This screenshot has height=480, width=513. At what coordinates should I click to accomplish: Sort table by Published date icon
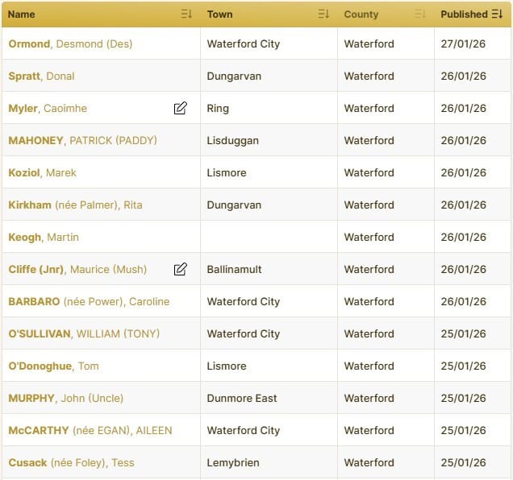click(497, 14)
